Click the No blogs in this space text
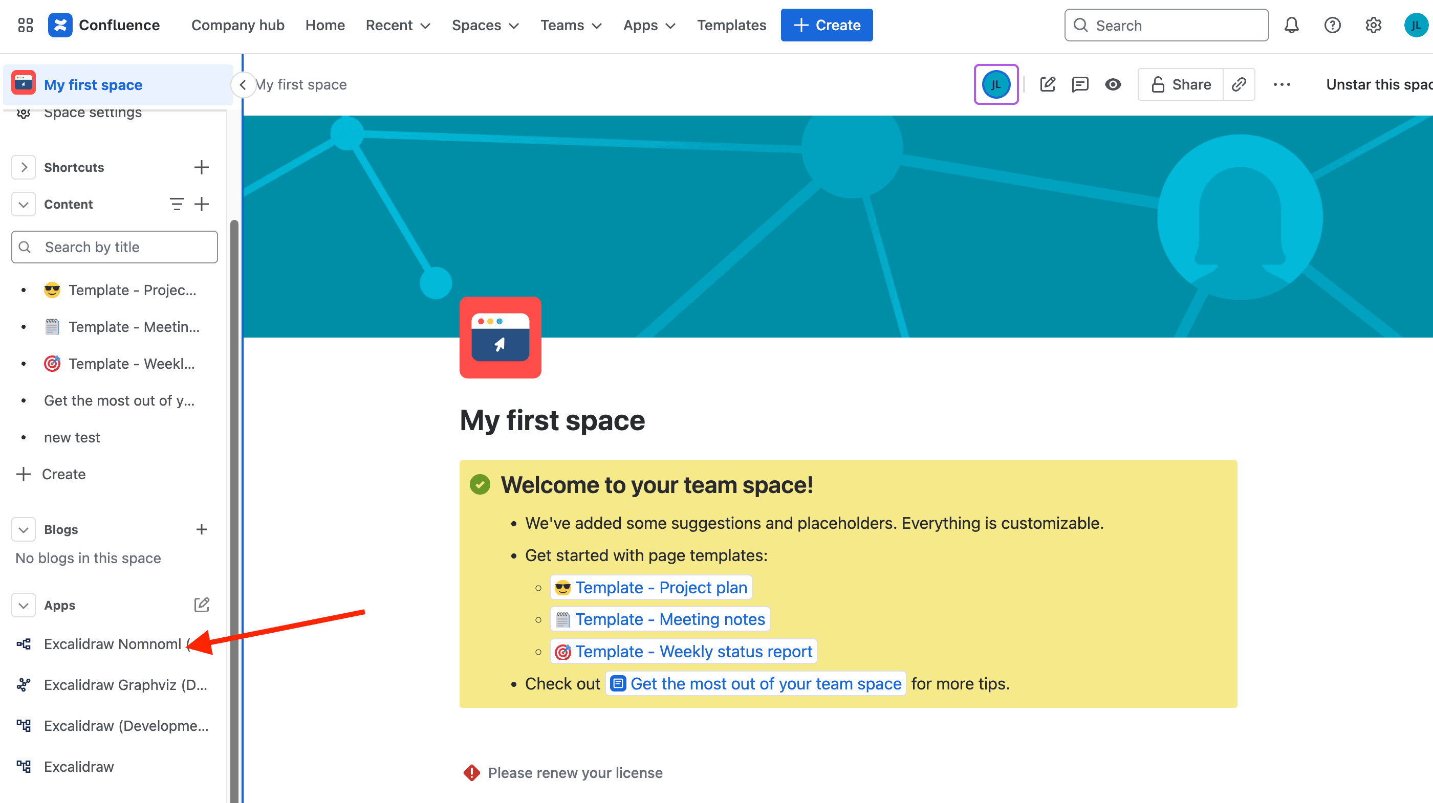Screen dimensions: 1433x803 click(x=88, y=559)
